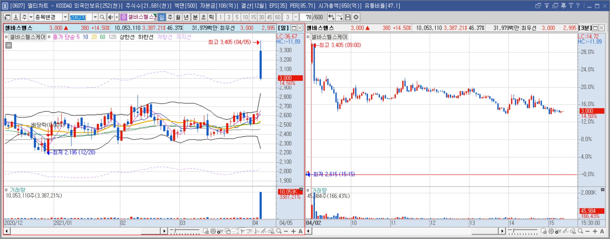Open the stock search magnifier

tap(102, 17)
